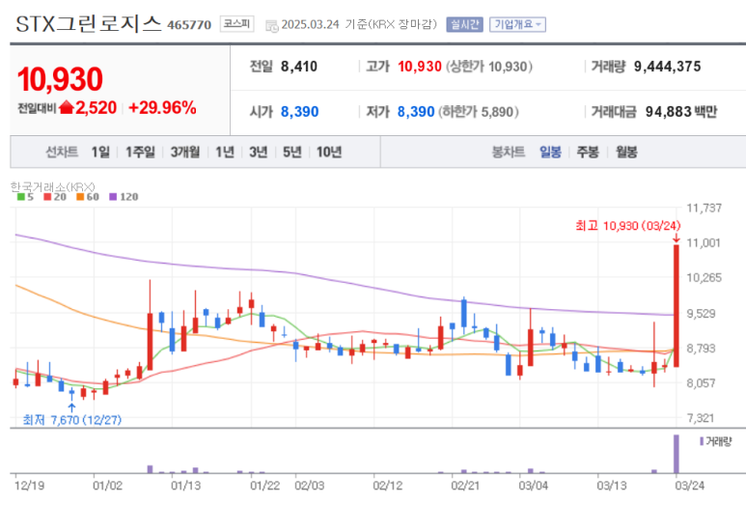Click the 2025.03.24 기준(KRX 장마감) timestamp
The width and height of the screenshot is (746, 505).
pos(359,24)
